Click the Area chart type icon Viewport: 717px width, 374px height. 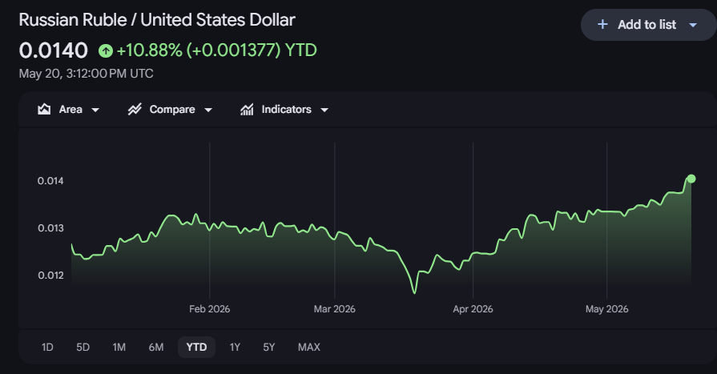pyautogui.click(x=44, y=109)
